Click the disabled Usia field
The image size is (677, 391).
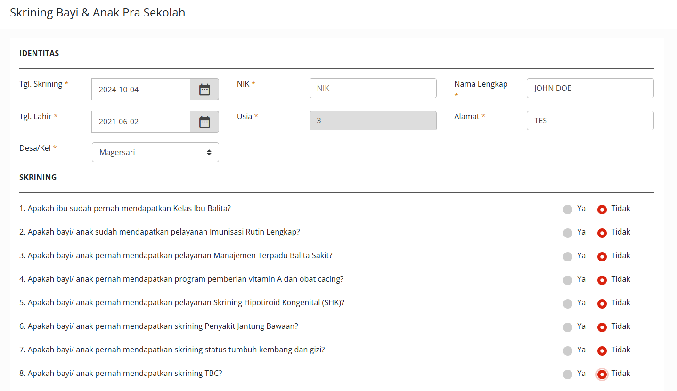[x=373, y=121]
